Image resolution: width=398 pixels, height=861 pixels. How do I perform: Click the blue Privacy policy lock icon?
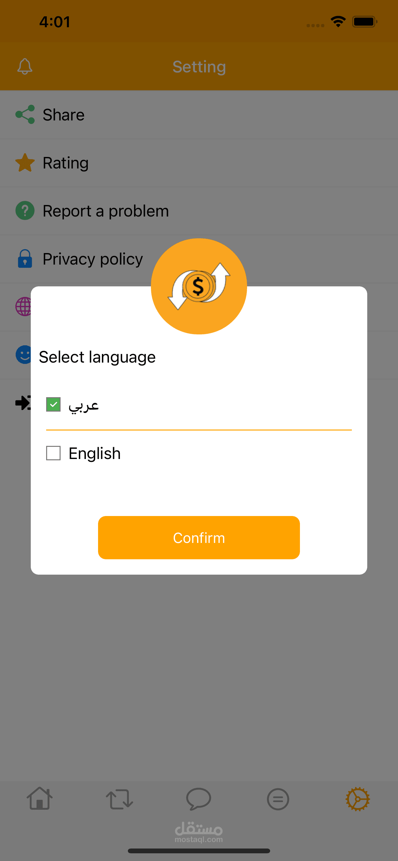pos(25,259)
